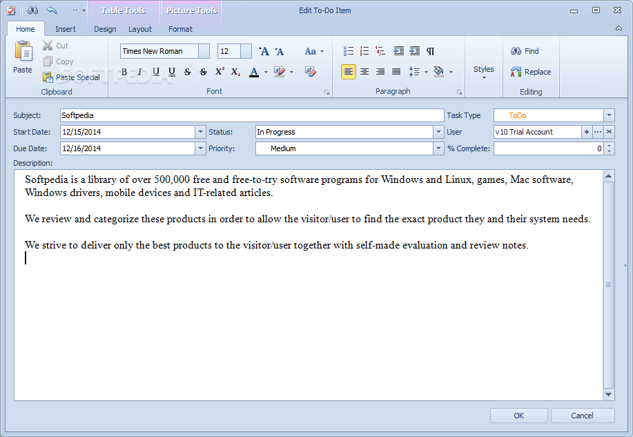Apply the font color A swatch
Image resolution: width=633 pixels, height=437 pixels.
(x=254, y=72)
